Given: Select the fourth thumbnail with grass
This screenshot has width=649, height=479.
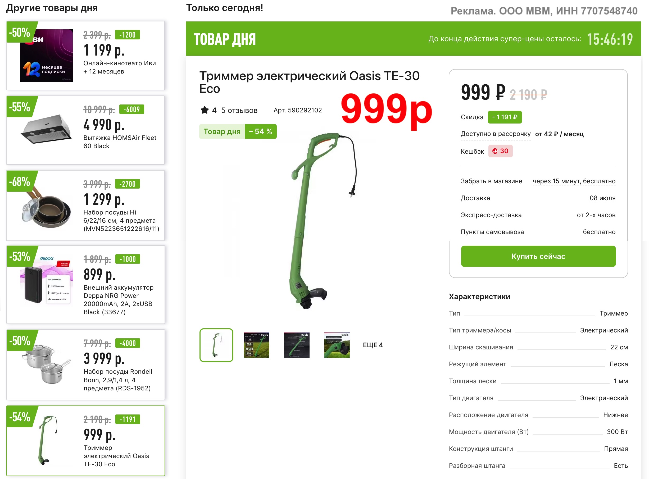Looking at the screenshot, I should click(x=337, y=345).
